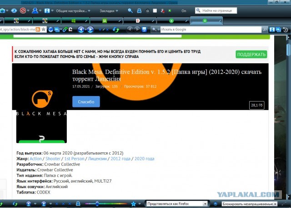Click the blue user silhouette icon
Image resolution: width=291 pixels, height=208 pixels.
tap(35, 10)
